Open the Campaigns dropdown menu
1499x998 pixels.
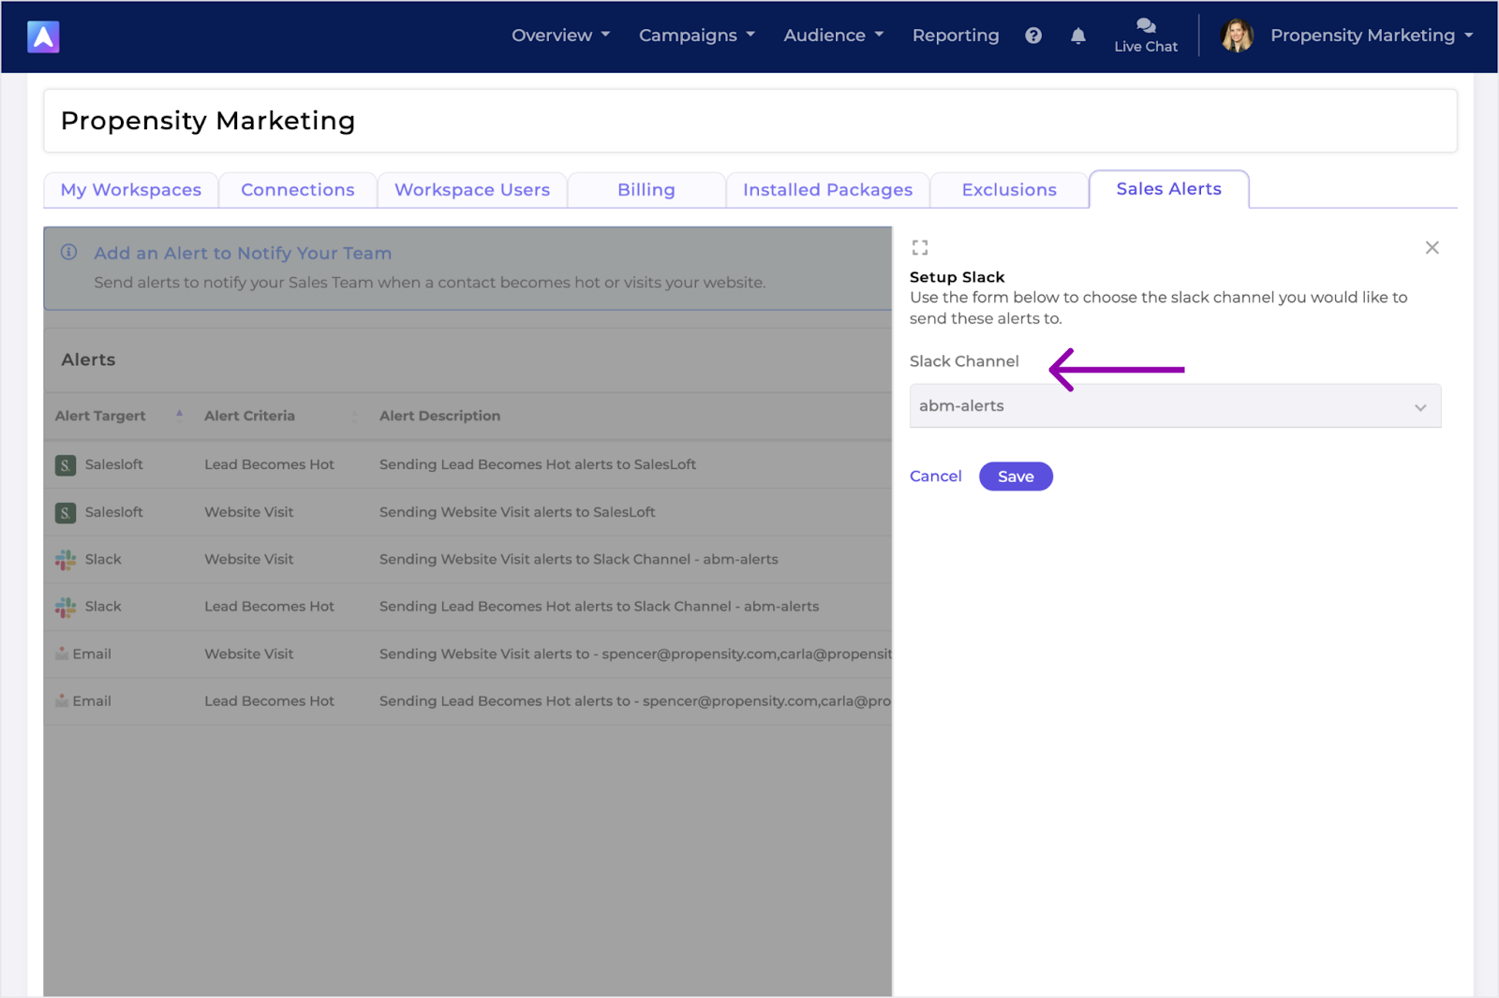point(696,36)
